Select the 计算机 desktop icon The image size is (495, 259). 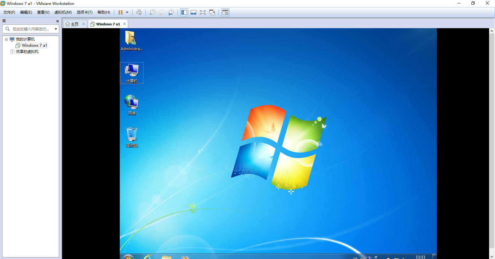pyautogui.click(x=132, y=73)
